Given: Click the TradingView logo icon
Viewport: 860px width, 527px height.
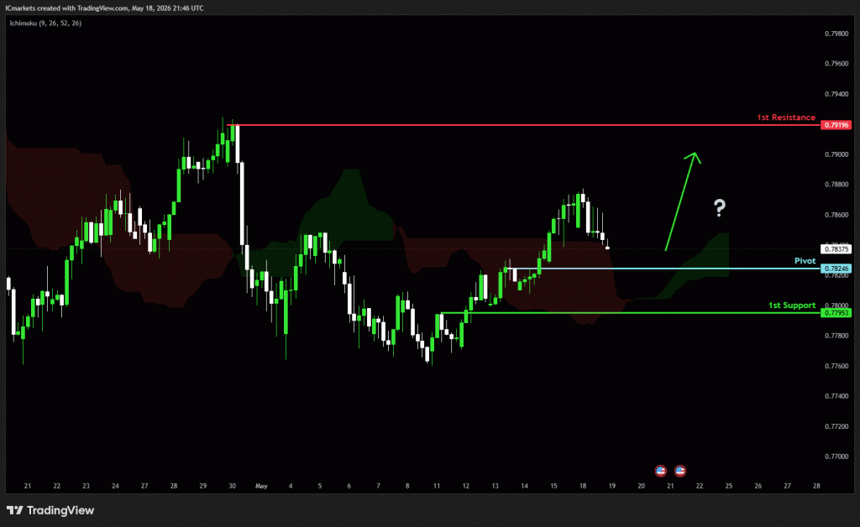Looking at the screenshot, I should pyautogui.click(x=15, y=510).
